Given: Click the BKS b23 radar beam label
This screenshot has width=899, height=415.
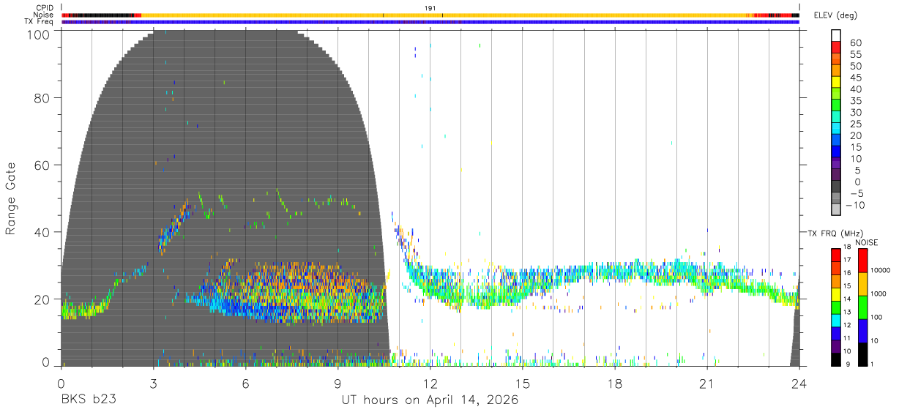Looking at the screenshot, I should click(x=89, y=400).
